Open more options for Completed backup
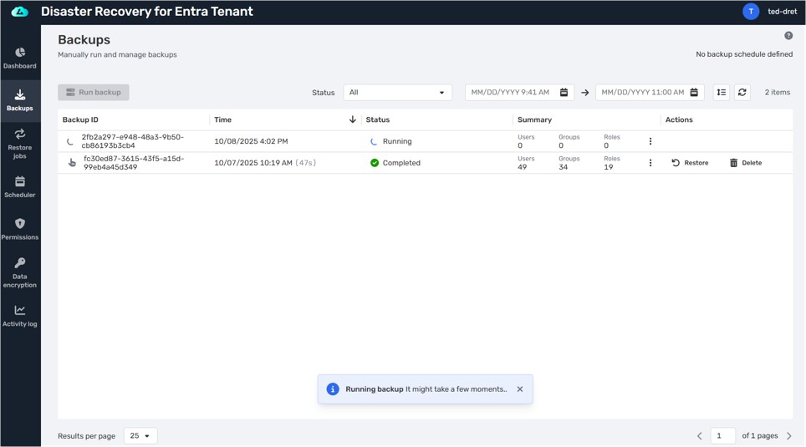 click(x=650, y=163)
